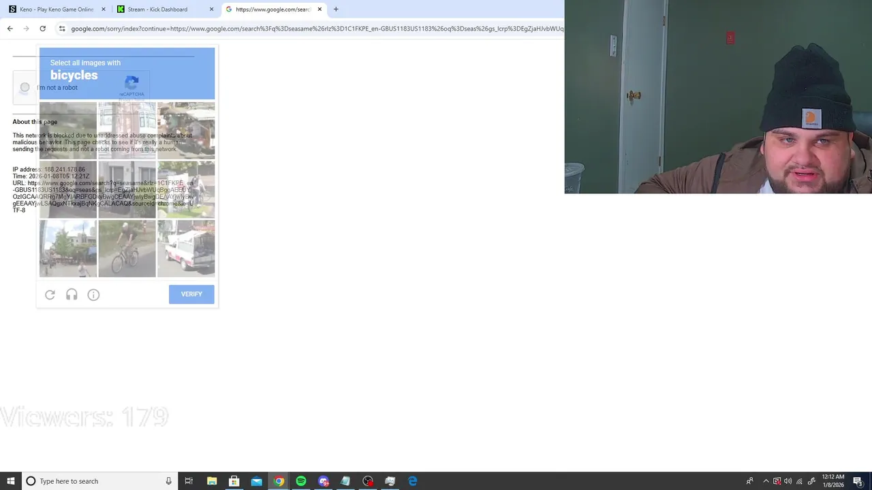Open the CAPTCHA help info icon
Viewport: 872px width, 490px height.
93,295
